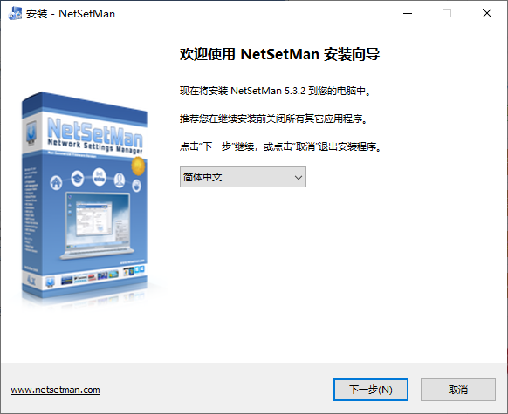This screenshot has width=508, height=414.
Task: Click the window title 安装 - NetSetMan
Action: (71, 14)
